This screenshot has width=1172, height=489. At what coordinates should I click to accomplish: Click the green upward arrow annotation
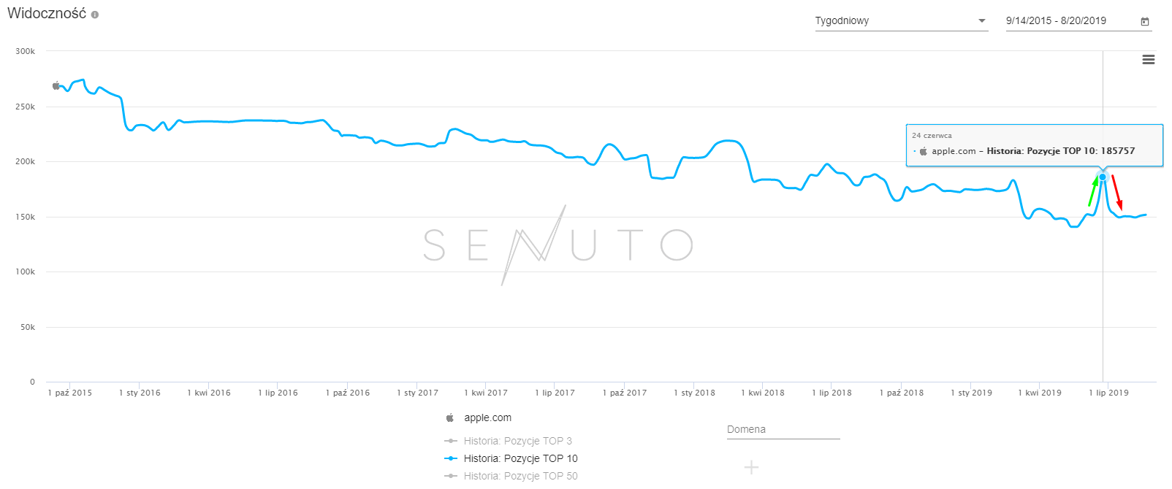click(1094, 190)
